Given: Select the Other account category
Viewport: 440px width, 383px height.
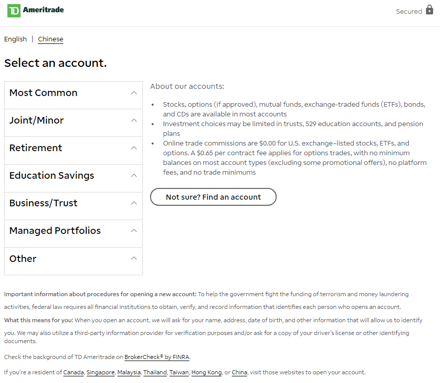Looking at the screenshot, I should (74, 261).
